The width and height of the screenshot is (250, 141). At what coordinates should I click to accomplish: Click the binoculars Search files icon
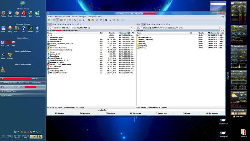pos(106,20)
